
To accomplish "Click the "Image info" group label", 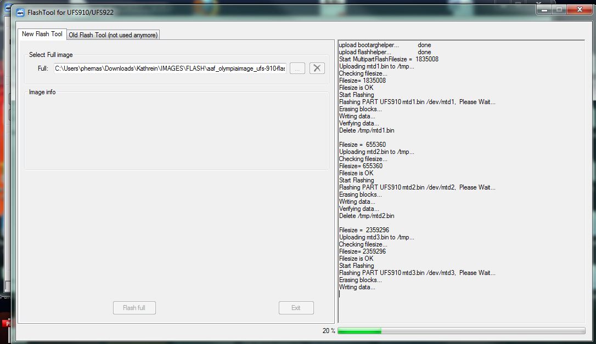I will coord(42,92).
